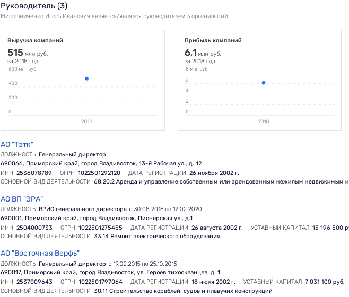This screenshot has height=297, width=349.
Task: Select registration date 18 июля 2002 г.
Action: tap(213, 282)
